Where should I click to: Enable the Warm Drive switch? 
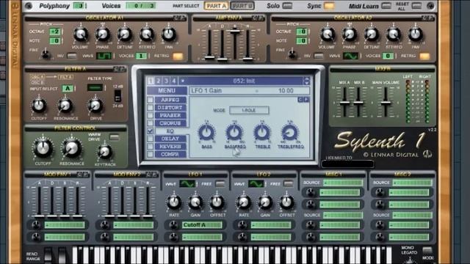point(115,137)
